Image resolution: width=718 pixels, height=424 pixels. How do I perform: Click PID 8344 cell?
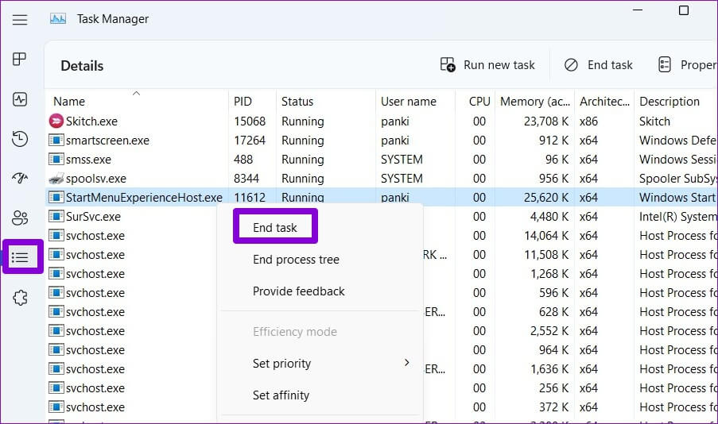(x=246, y=179)
